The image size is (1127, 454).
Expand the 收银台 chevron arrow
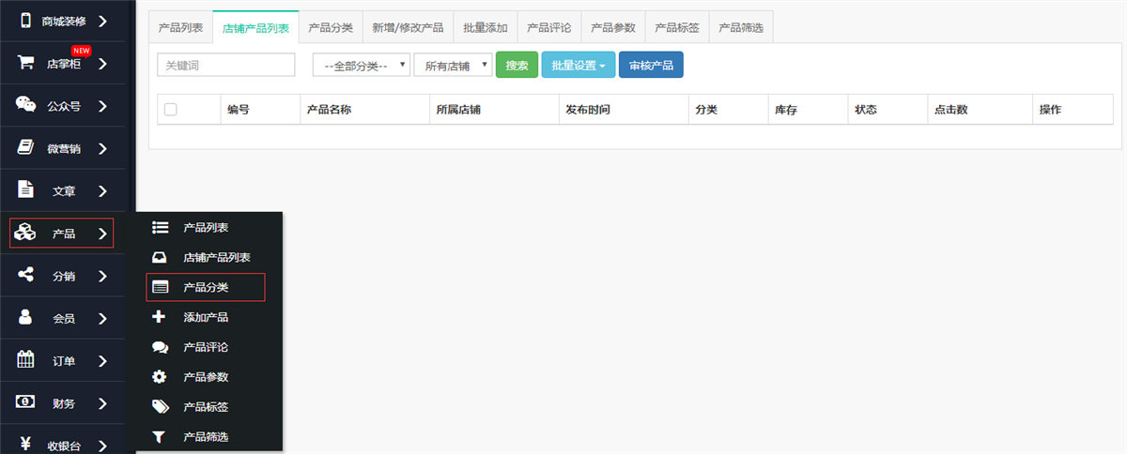click(x=102, y=446)
